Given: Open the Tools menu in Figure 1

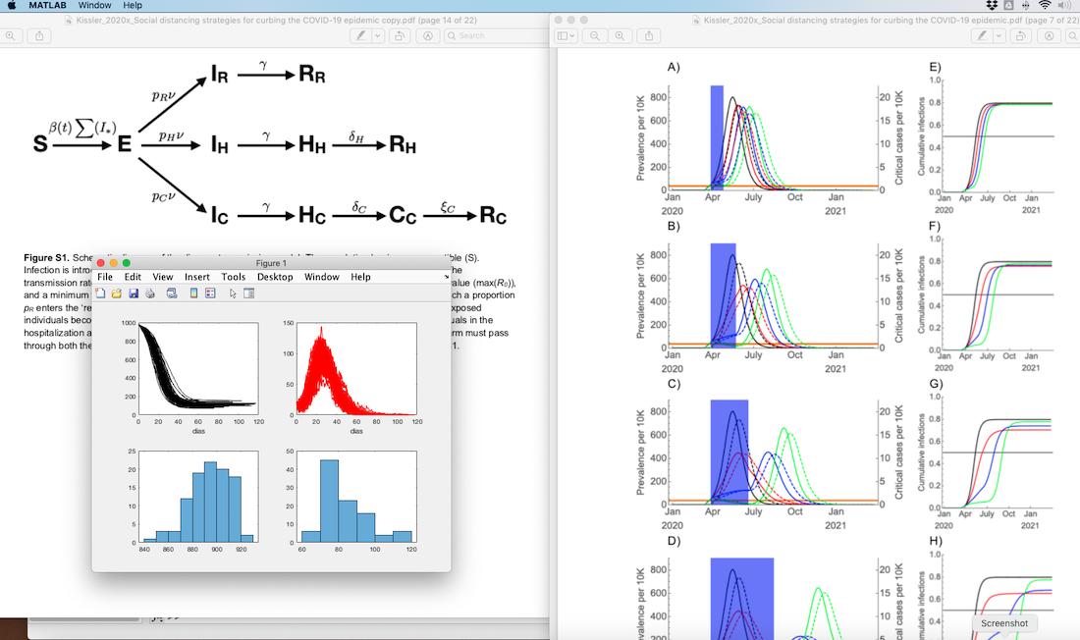Looking at the screenshot, I should coord(233,277).
